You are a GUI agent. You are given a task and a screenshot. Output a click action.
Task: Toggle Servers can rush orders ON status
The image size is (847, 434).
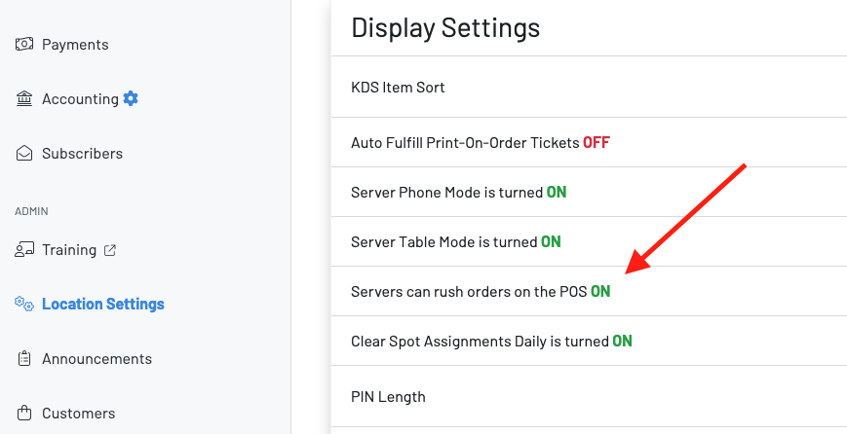(x=600, y=292)
